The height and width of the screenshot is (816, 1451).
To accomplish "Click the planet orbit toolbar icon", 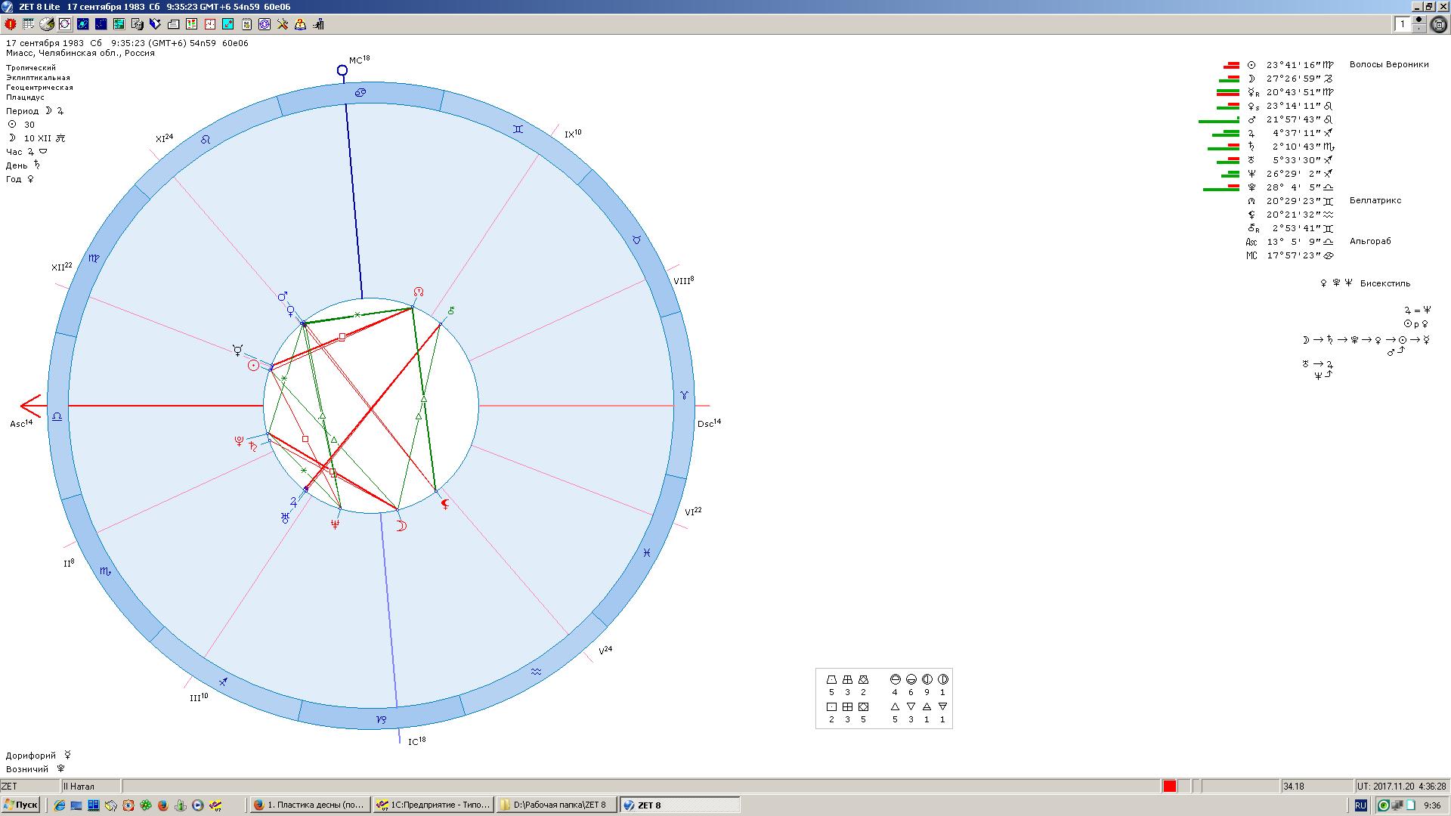I will pyautogui.click(x=82, y=24).
